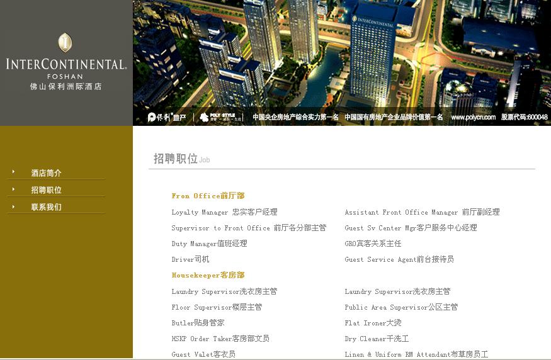Screen dimensions: 551x360
Task: Click the Poly Real Estate logo in banner
Action: click(167, 117)
